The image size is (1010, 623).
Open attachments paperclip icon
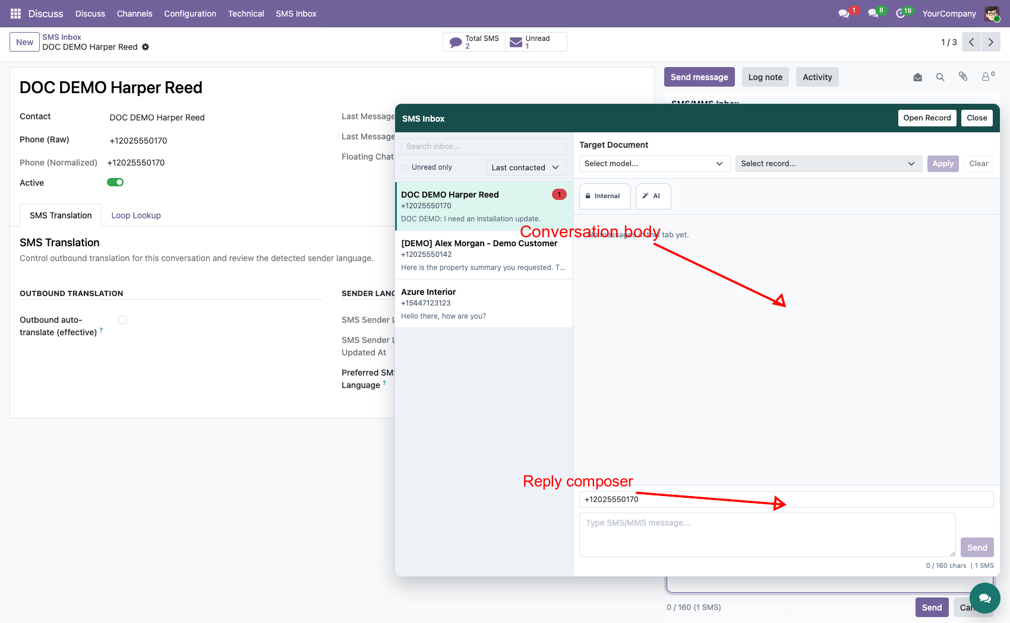[x=963, y=77]
